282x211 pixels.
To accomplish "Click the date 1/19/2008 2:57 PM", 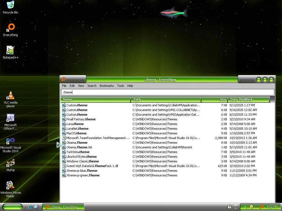I will [x=242, y=133].
